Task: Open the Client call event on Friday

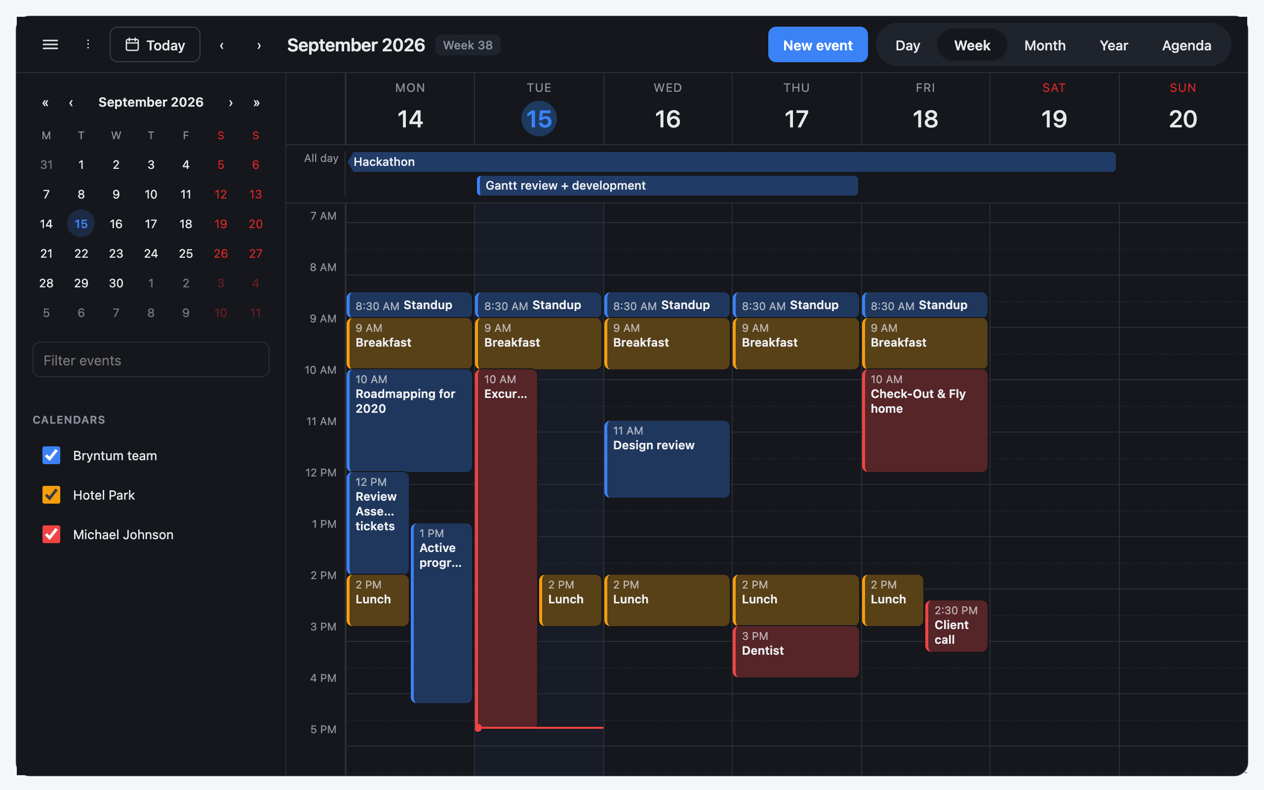Action: 956,626
